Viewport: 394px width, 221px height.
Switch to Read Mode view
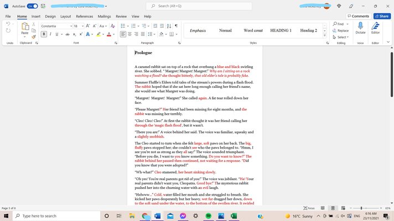pos(323,208)
